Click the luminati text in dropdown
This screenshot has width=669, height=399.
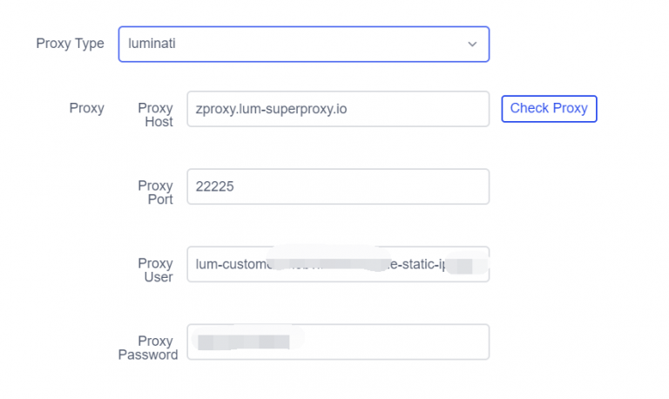152,44
